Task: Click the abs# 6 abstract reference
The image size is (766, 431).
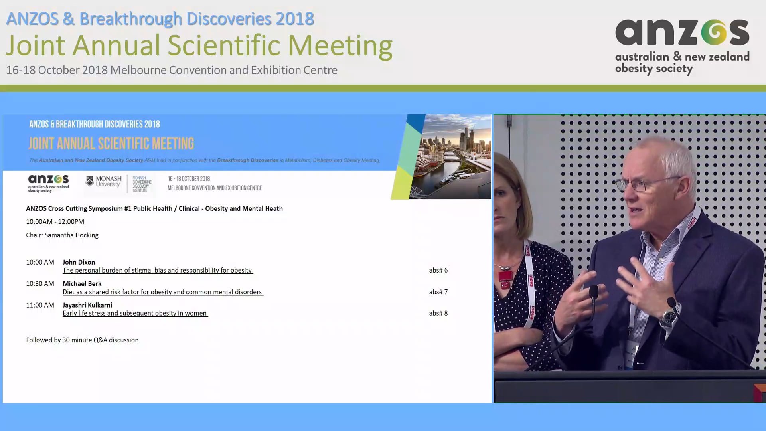Action: click(438, 270)
